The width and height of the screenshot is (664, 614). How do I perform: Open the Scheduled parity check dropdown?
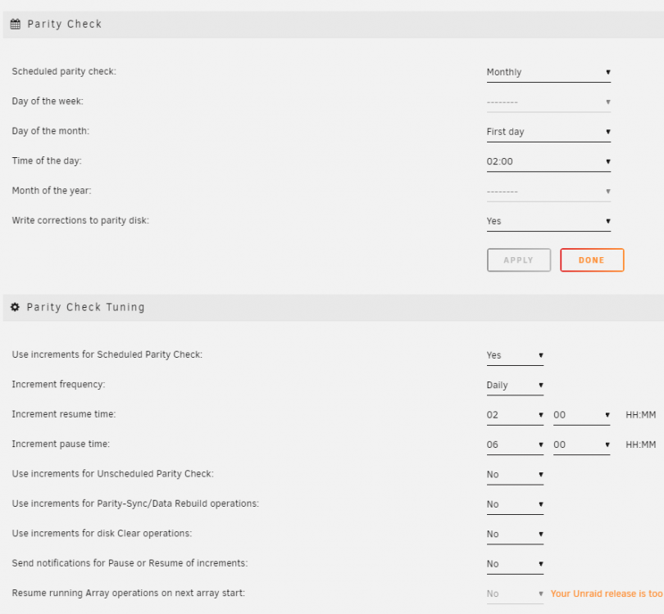(548, 72)
